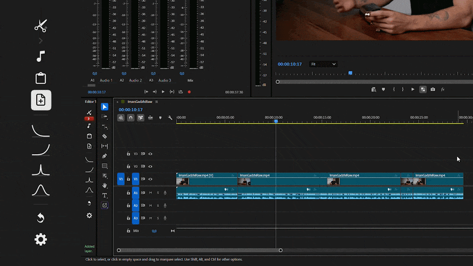Click the large clipboard icon

pos(41,78)
